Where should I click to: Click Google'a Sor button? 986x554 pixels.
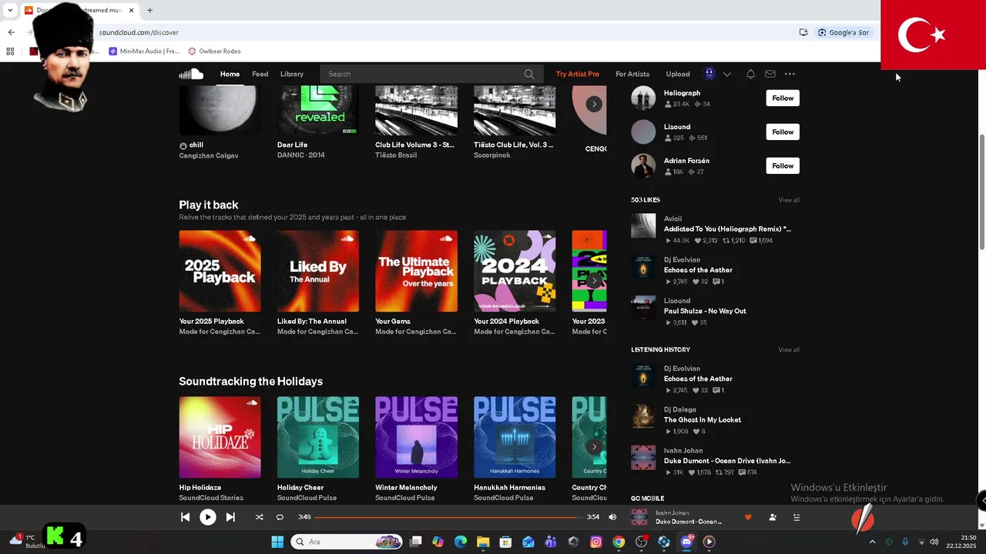[843, 32]
